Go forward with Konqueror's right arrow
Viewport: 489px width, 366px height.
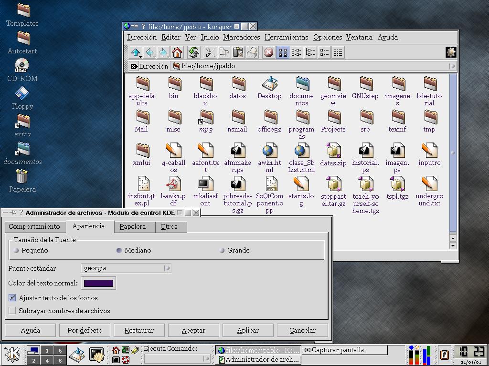163,52
